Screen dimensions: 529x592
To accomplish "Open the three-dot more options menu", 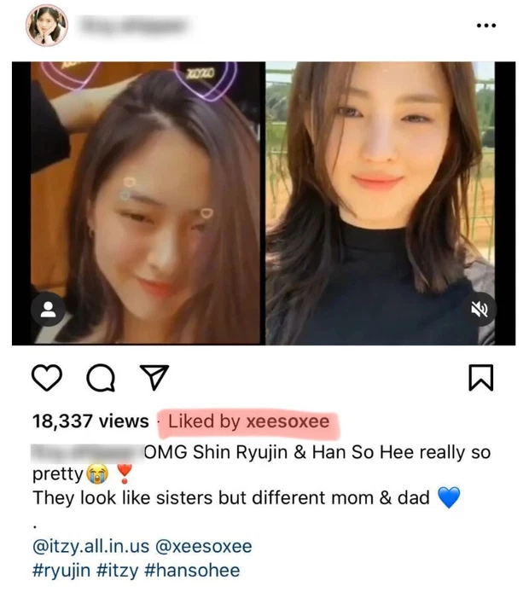I will click(x=486, y=26).
